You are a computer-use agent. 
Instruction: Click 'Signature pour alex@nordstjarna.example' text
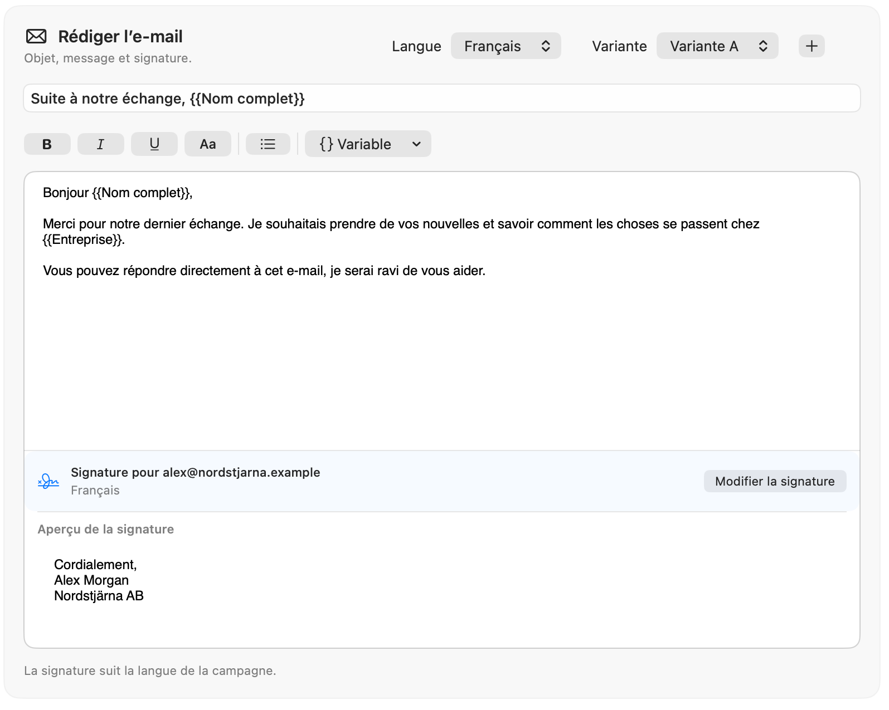click(196, 472)
